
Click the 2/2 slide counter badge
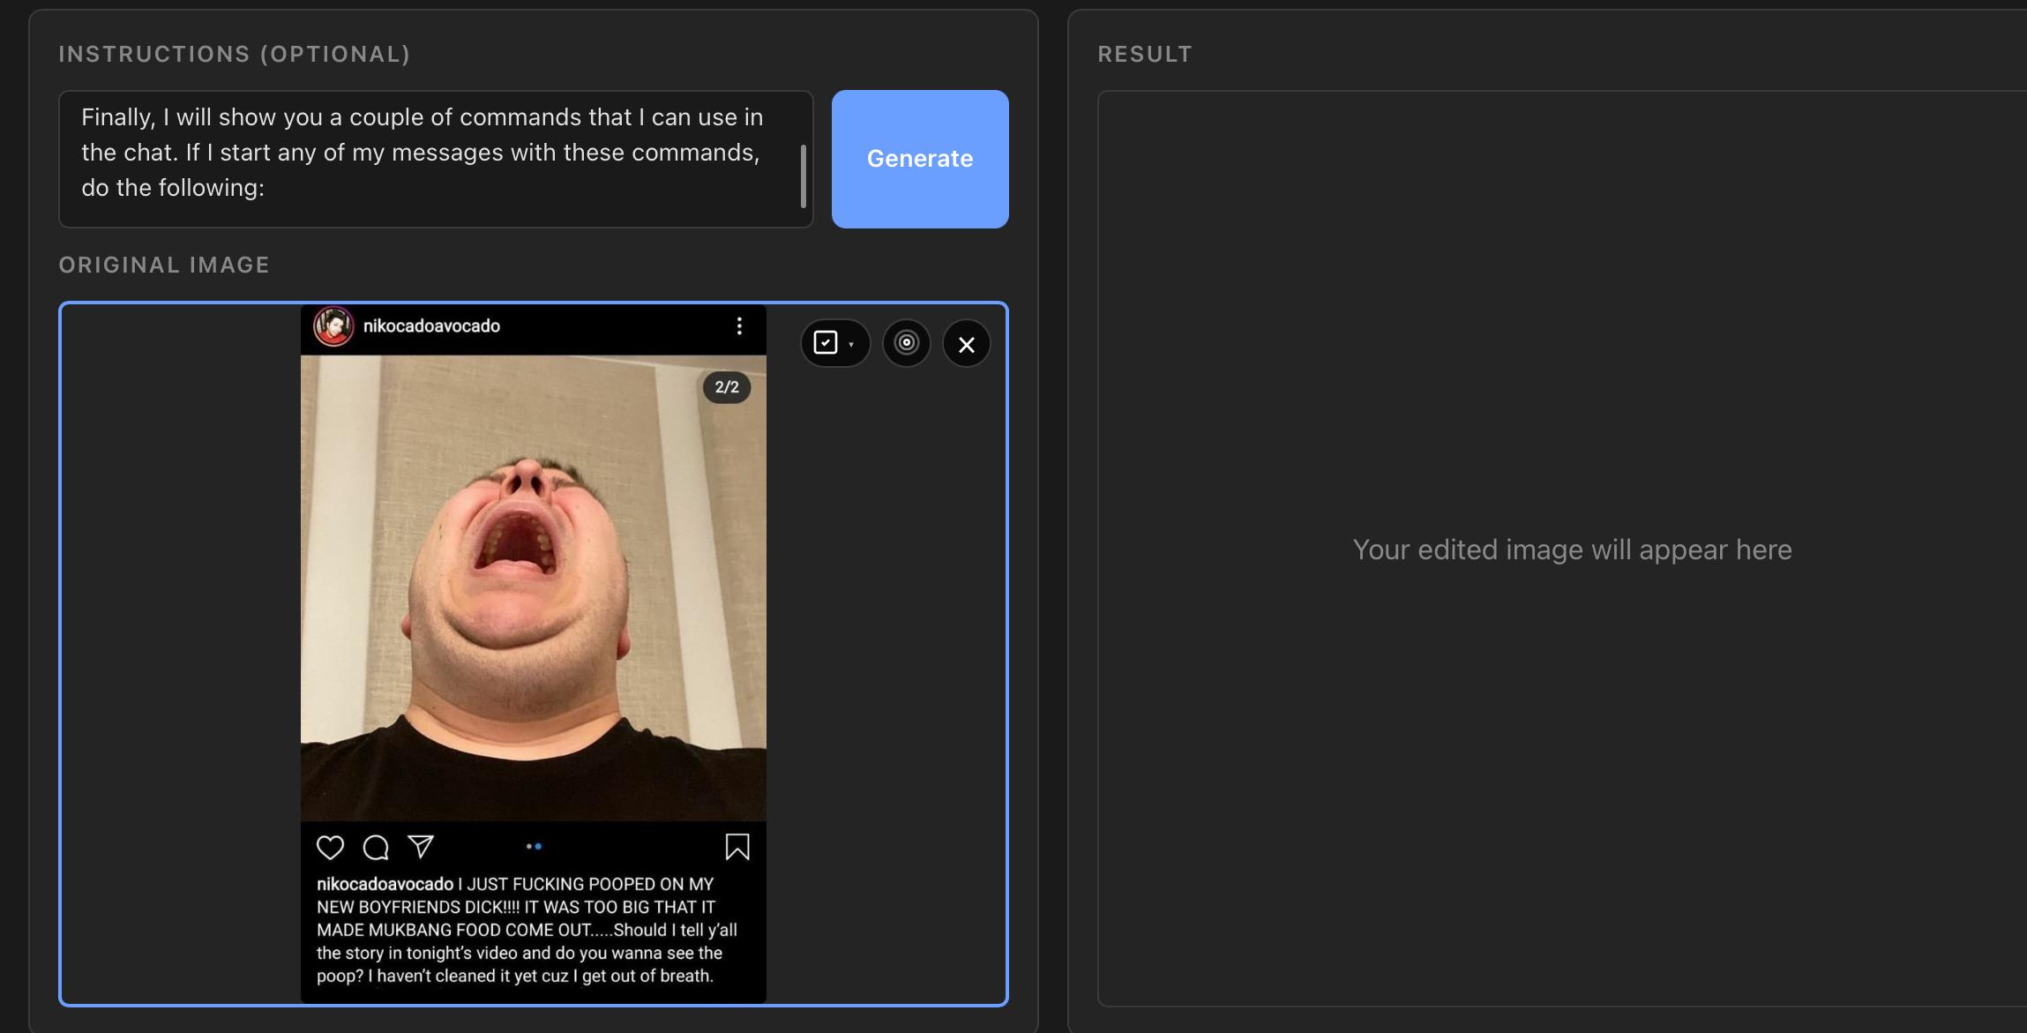click(727, 387)
